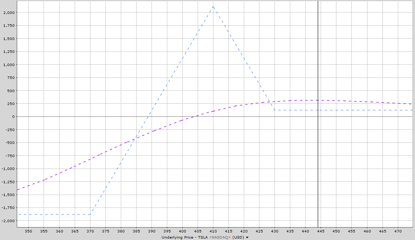Click the 0 y-axis value label
The height and width of the screenshot is (240, 415).
coord(14,116)
